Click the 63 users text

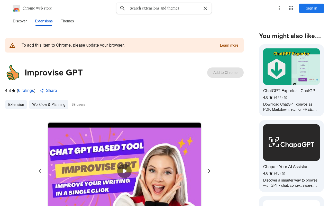(78, 105)
